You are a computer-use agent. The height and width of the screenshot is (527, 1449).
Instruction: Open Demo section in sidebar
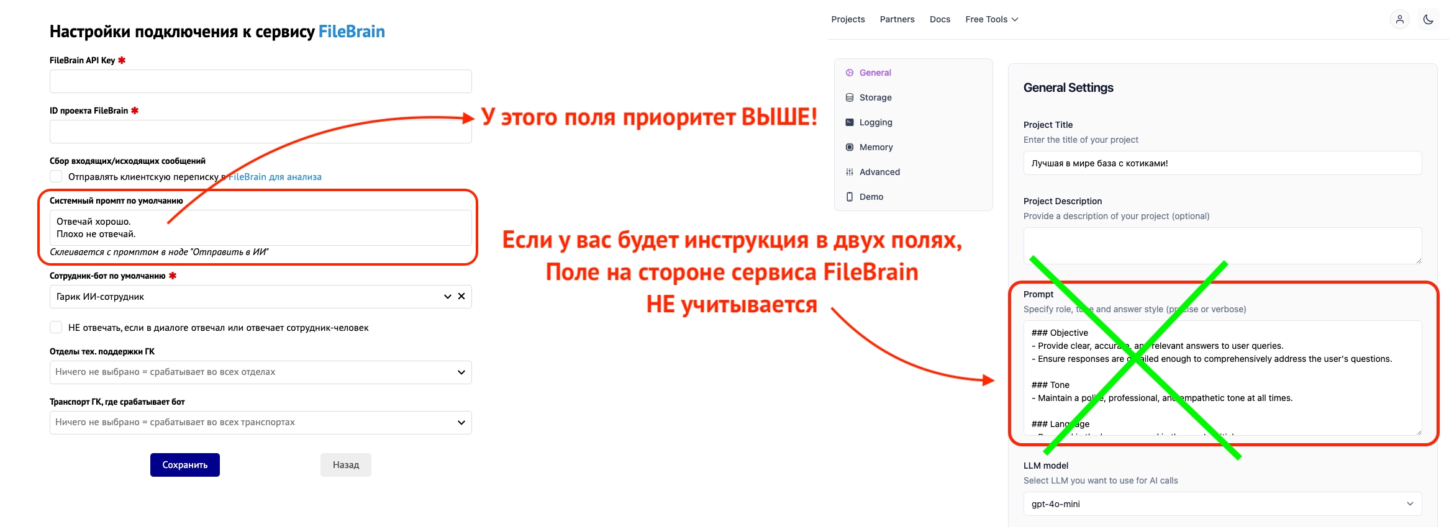[x=871, y=197]
